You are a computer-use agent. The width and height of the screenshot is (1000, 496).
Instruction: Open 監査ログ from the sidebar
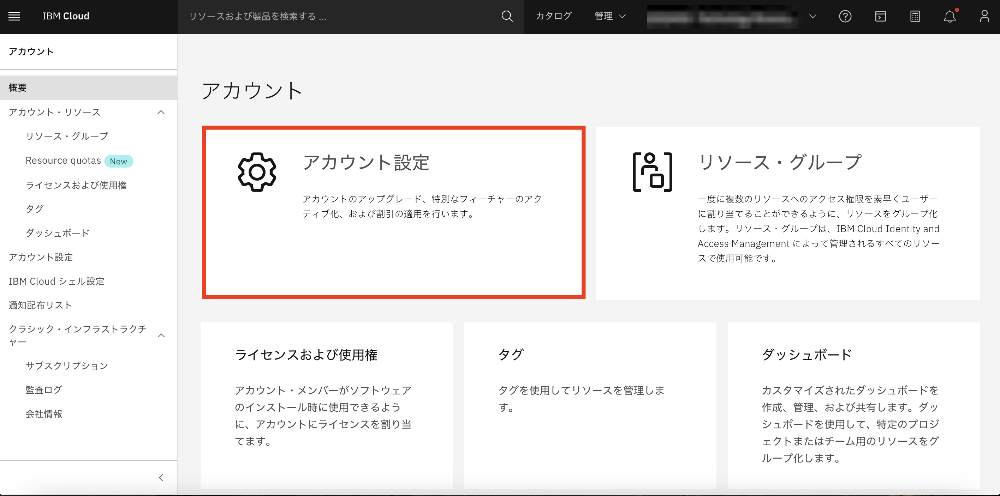coord(43,389)
